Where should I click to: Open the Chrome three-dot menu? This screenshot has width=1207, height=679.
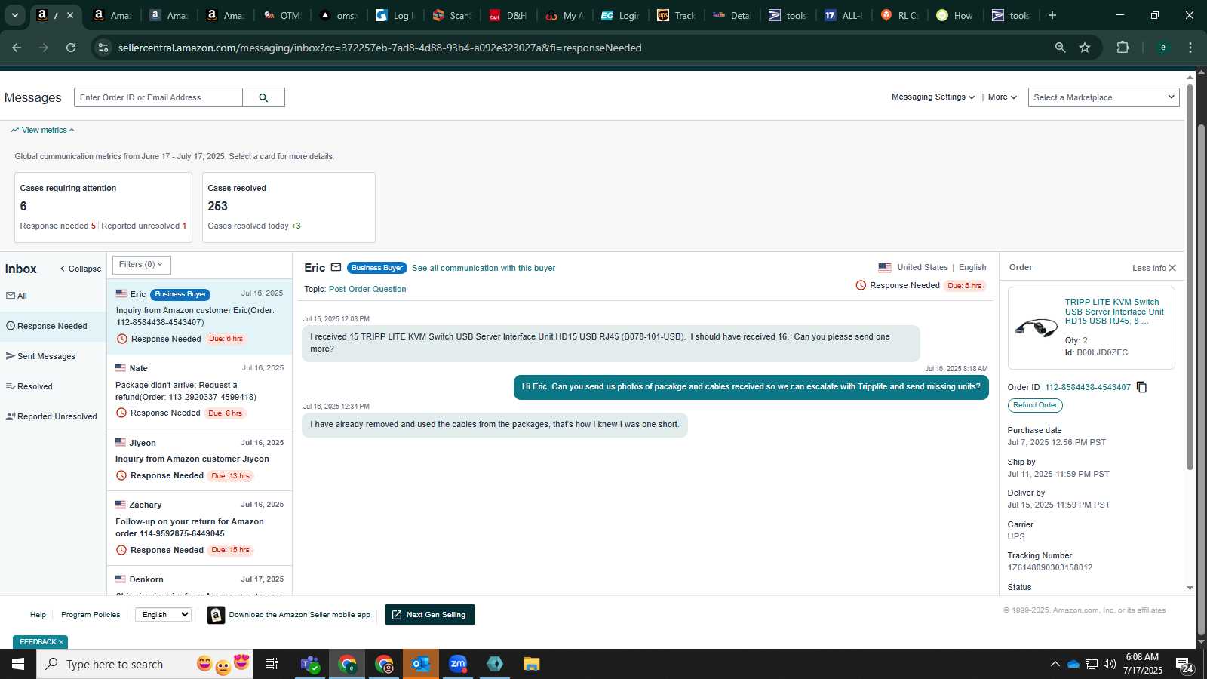click(x=1190, y=48)
